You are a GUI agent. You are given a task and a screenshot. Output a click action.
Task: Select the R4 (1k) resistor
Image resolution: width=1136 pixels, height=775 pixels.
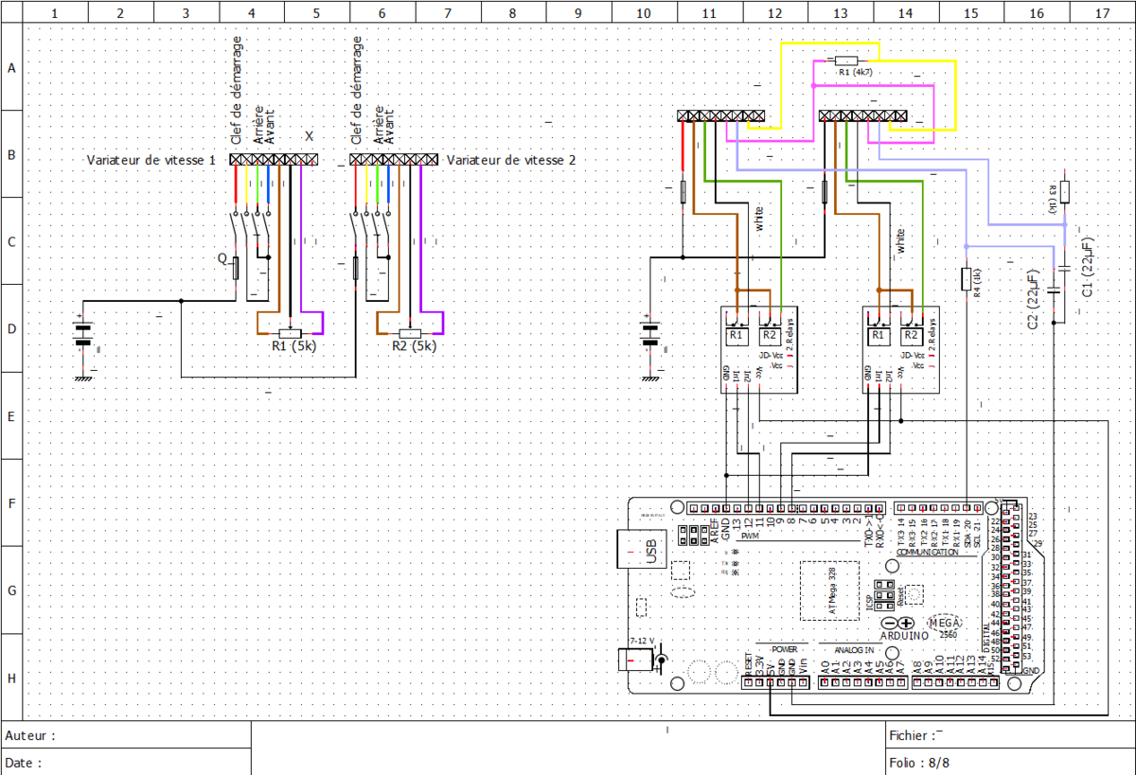966,278
